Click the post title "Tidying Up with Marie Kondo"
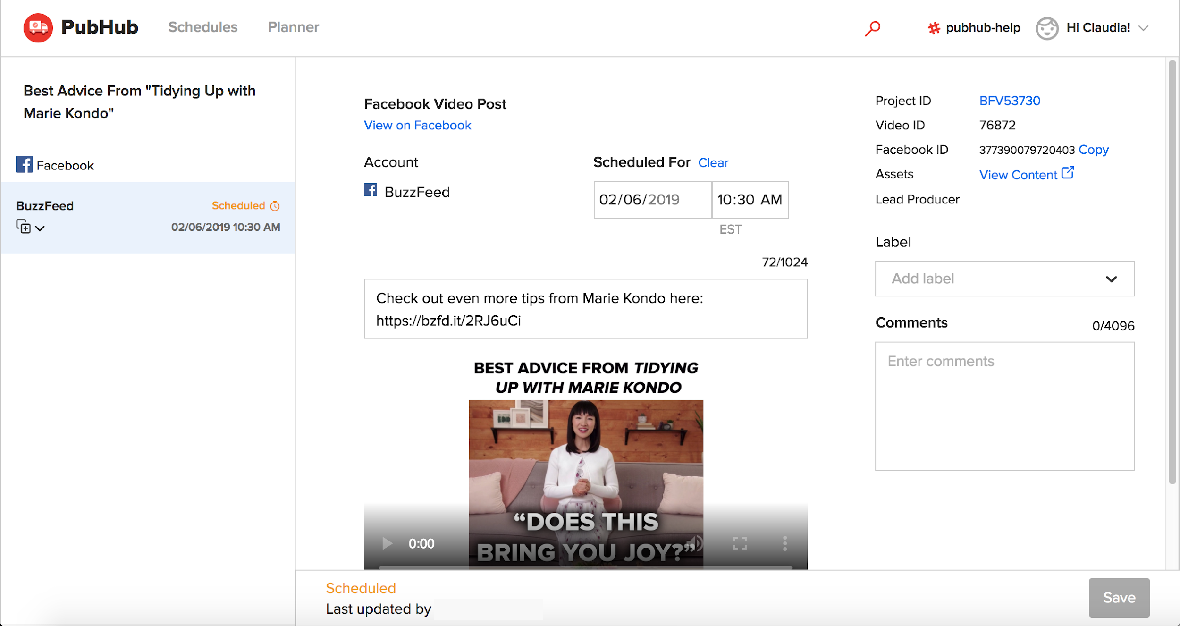This screenshot has height=626, width=1180. click(139, 102)
